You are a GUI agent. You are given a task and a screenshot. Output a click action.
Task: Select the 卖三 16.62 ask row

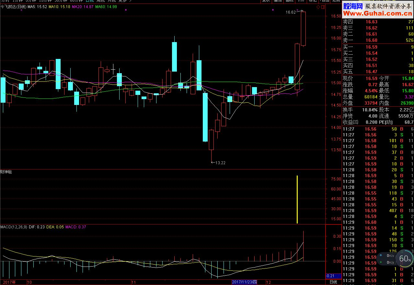pyautogui.click(x=378, y=28)
